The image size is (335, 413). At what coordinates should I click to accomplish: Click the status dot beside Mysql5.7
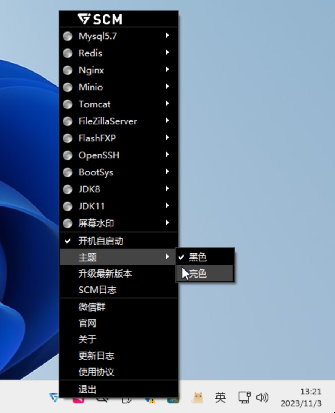(x=67, y=36)
